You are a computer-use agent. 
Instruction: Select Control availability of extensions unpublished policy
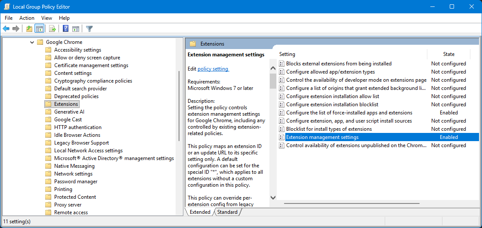pos(356,145)
